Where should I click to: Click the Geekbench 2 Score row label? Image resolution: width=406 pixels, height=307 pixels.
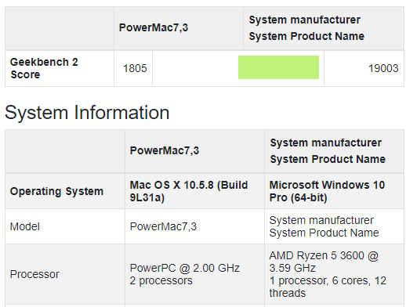(44, 68)
